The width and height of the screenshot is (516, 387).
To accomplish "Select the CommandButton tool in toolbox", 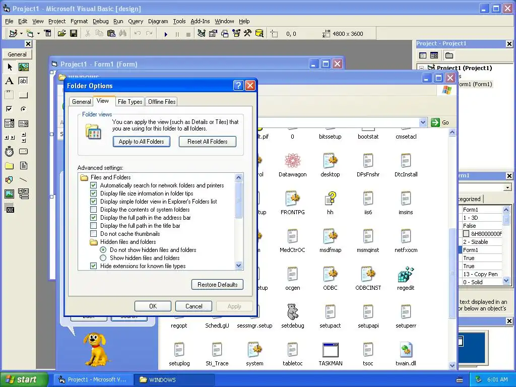I will (x=23, y=95).
